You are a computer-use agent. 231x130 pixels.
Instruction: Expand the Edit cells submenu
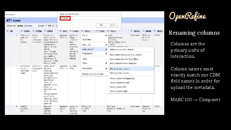(94, 45)
